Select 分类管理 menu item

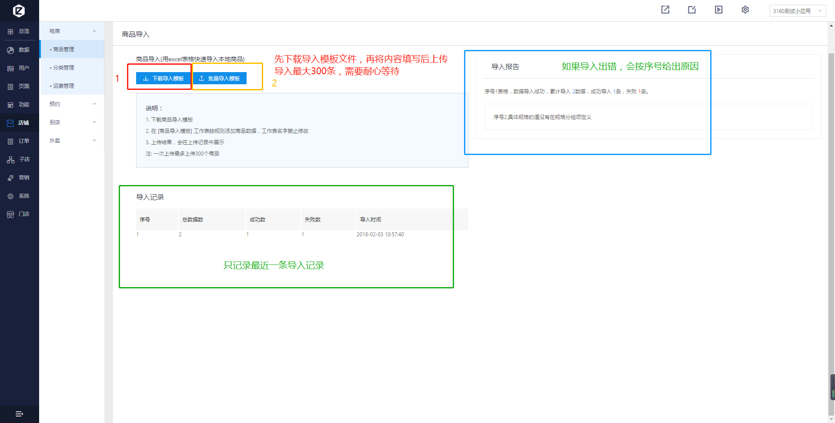(x=63, y=68)
